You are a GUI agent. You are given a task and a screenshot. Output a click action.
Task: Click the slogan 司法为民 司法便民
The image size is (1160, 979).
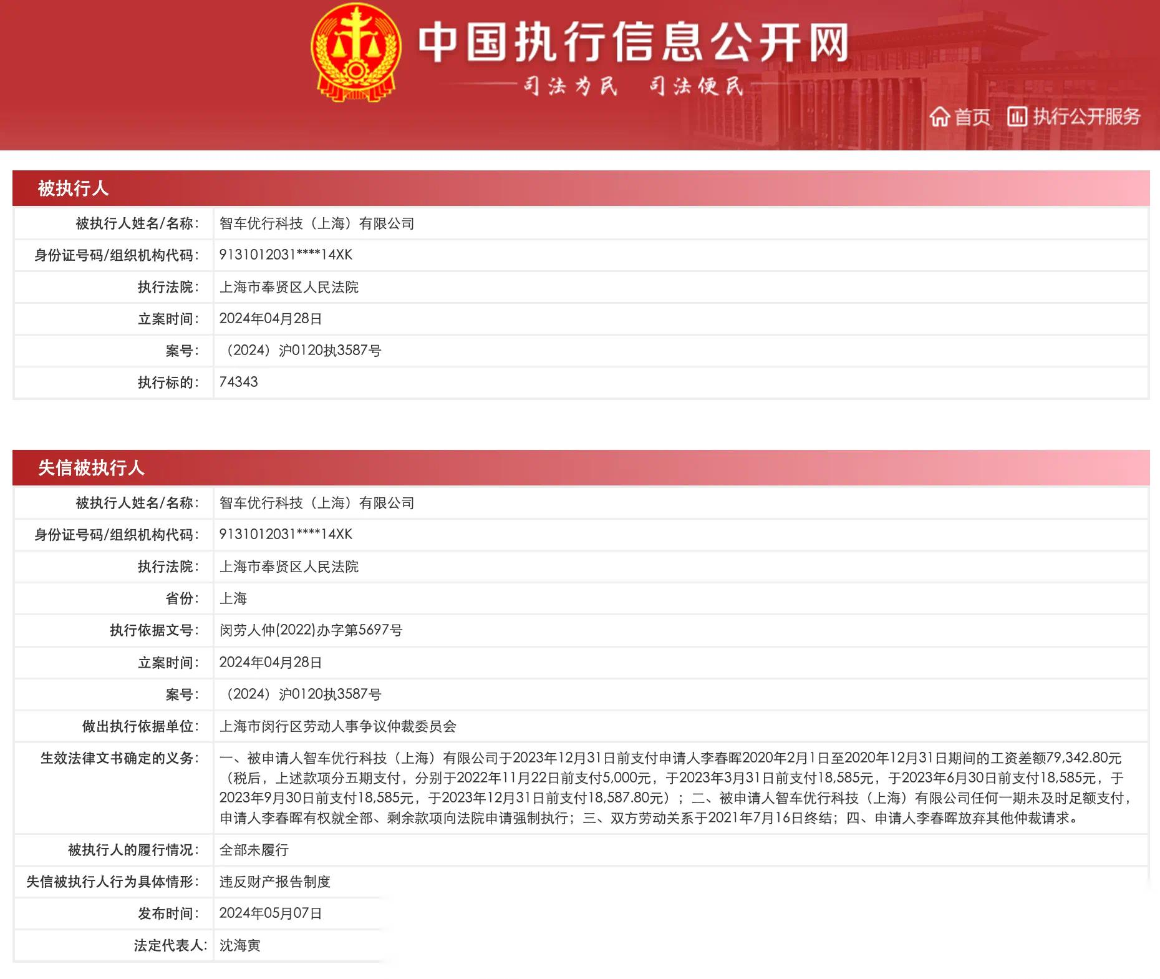click(633, 85)
